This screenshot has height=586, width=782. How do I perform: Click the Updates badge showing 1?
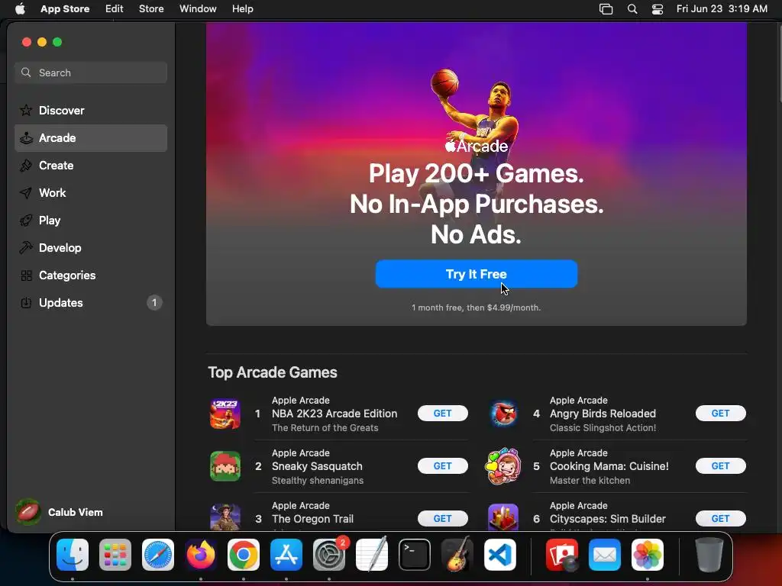coord(154,302)
